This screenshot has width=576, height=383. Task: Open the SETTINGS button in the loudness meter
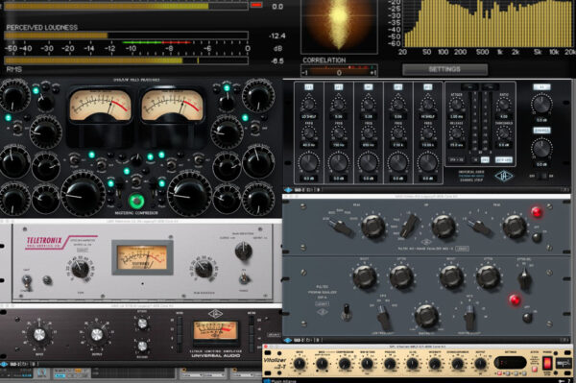pyautogui.click(x=444, y=69)
